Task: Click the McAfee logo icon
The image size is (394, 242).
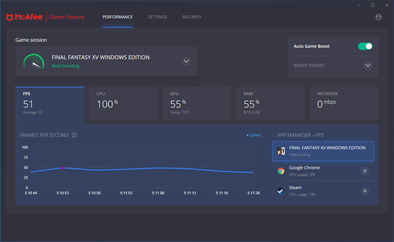Action: click(10, 17)
